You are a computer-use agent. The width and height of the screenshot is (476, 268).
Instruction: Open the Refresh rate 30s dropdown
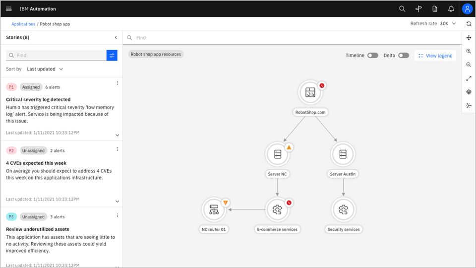tap(447, 24)
